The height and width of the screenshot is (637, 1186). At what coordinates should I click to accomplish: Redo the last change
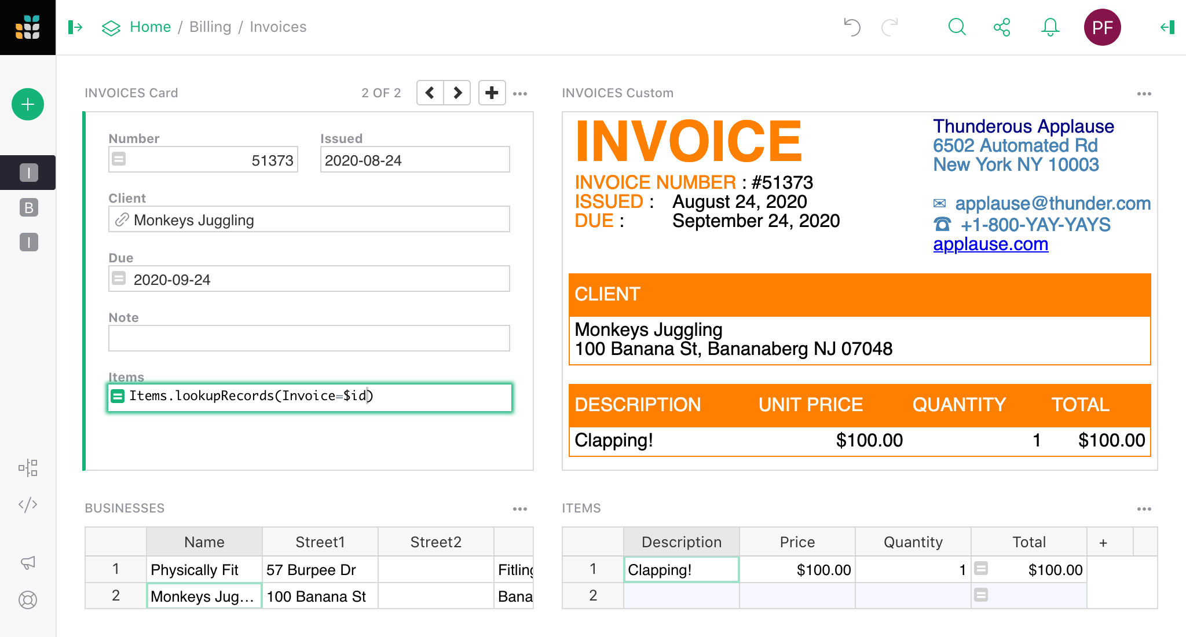[x=889, y=27]
